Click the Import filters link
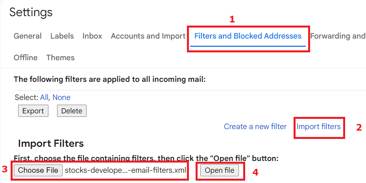This screenshot has height=183, width=366. click(x=319, y=126)
